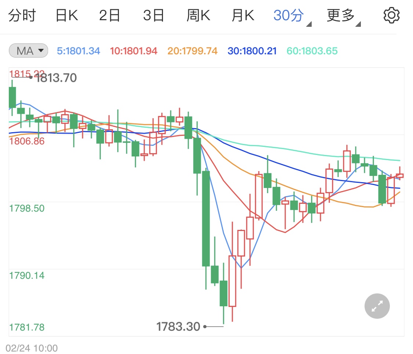Select the MA30 indicator value label

coord(251,51)
